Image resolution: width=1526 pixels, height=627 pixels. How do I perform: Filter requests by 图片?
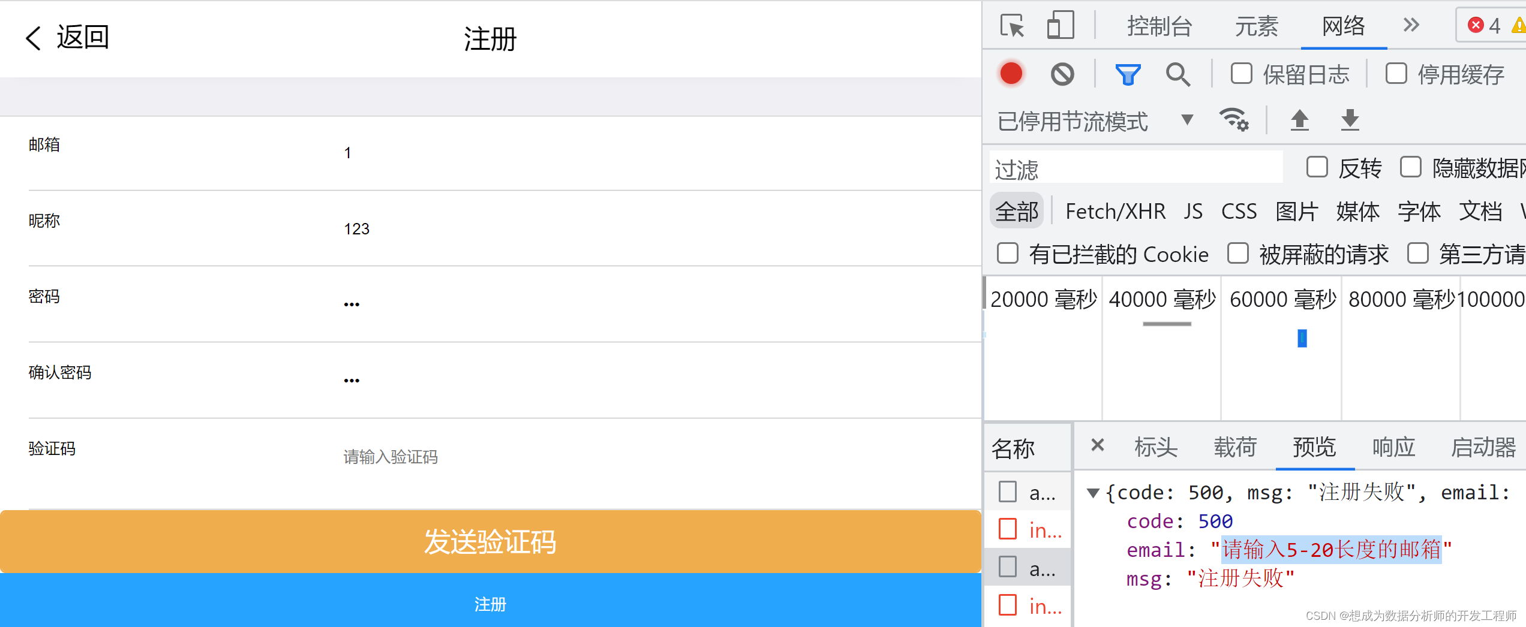pyautogui.click(x=1297, y=212)
